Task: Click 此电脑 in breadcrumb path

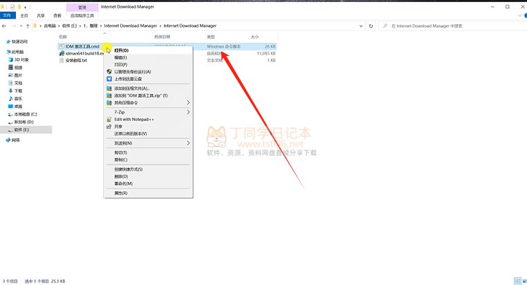Action: [x=50, y=26]
